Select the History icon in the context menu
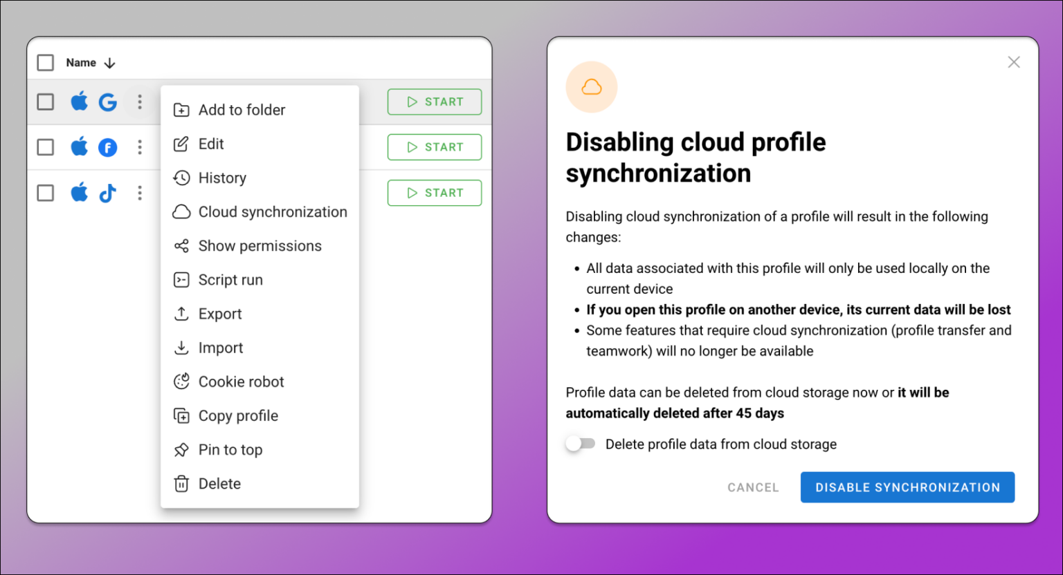1063x575 pixels. (x=181, y=178)
